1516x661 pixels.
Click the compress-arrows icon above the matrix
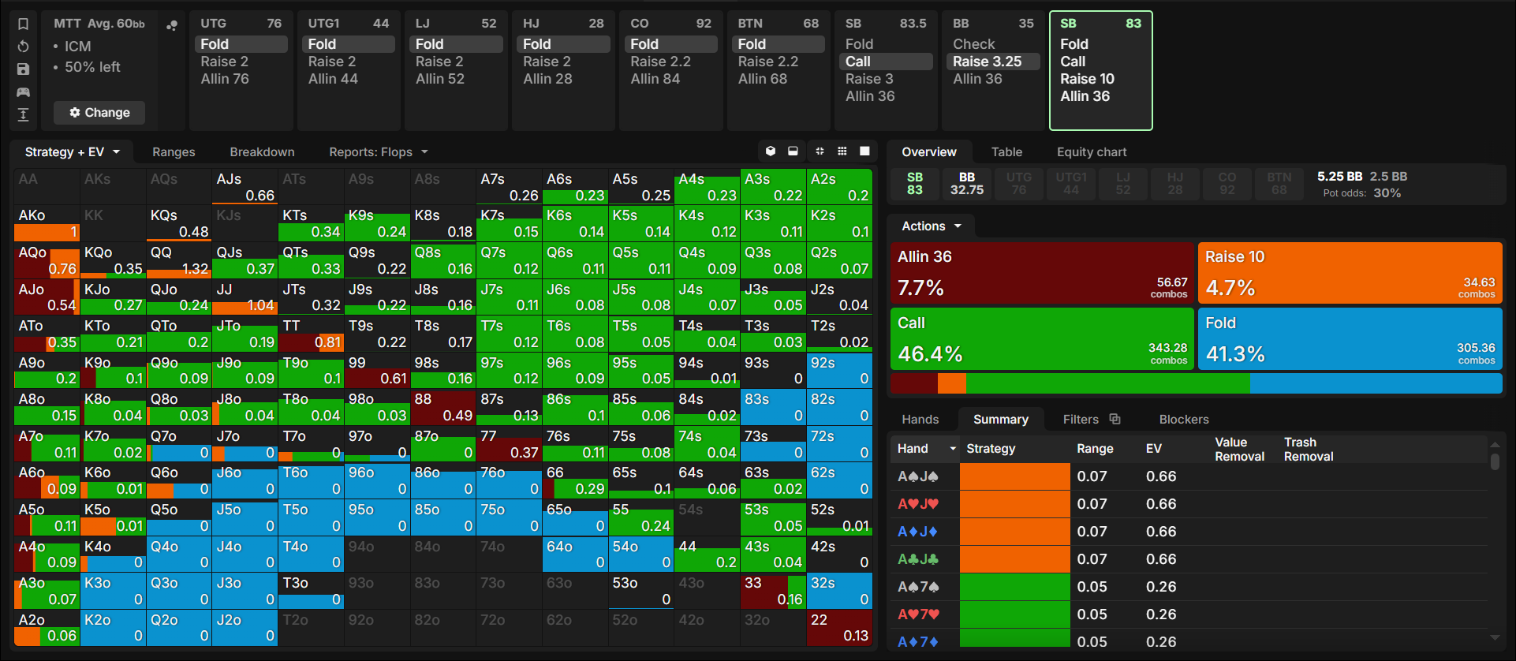click(x=820, y=151)
